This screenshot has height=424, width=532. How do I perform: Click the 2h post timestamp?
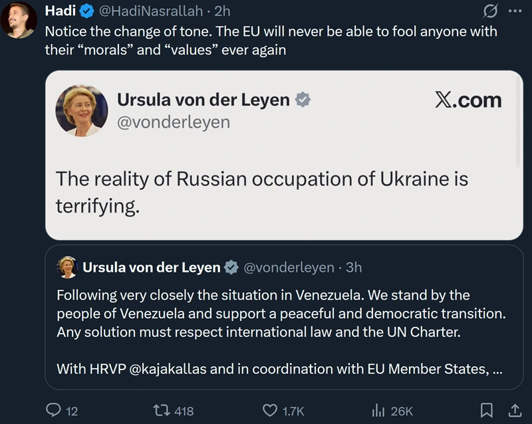(x=222, y=11)
